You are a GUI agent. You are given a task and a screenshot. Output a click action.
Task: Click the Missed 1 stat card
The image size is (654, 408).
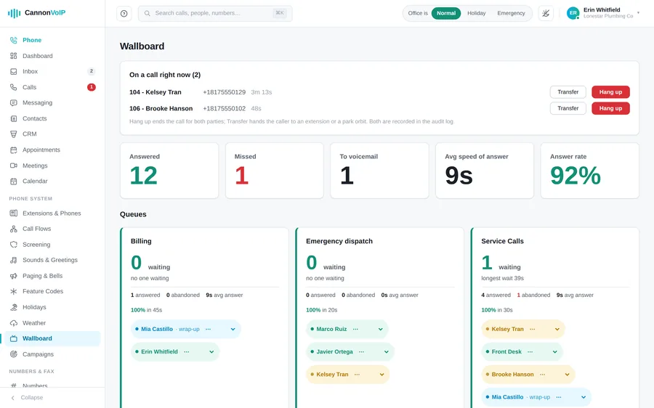[275, 171]
